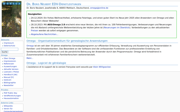Click the Omega - Logiciel de généalogie heading

click(46, 63)
